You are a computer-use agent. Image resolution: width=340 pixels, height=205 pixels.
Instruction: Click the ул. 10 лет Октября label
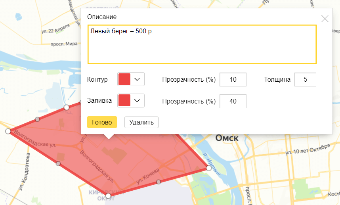308,149
